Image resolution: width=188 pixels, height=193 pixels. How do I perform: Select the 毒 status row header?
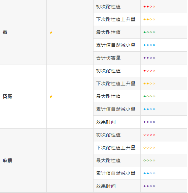pyautogui.click(x=5, y=32)
